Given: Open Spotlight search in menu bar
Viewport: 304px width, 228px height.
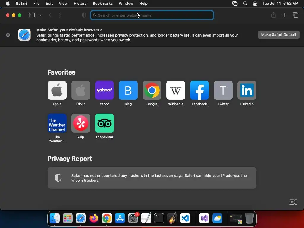Looking at the screenshot, I should [x=245, y=4].
